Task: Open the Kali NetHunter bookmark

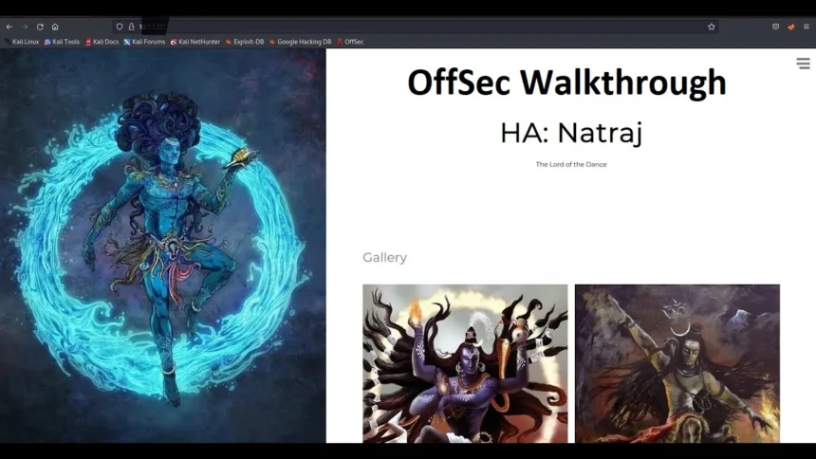Action: tap(195, 42)
